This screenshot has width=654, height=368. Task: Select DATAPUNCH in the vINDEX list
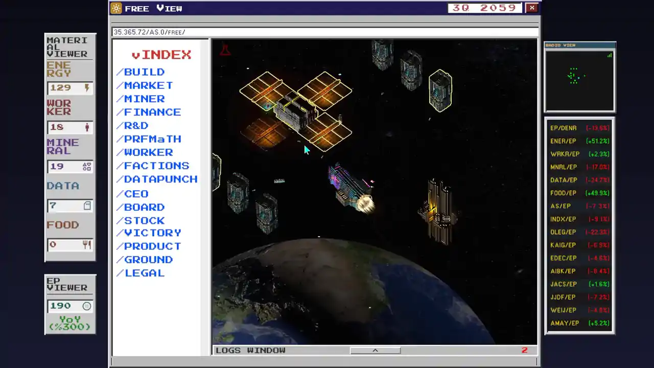(157, 179)
